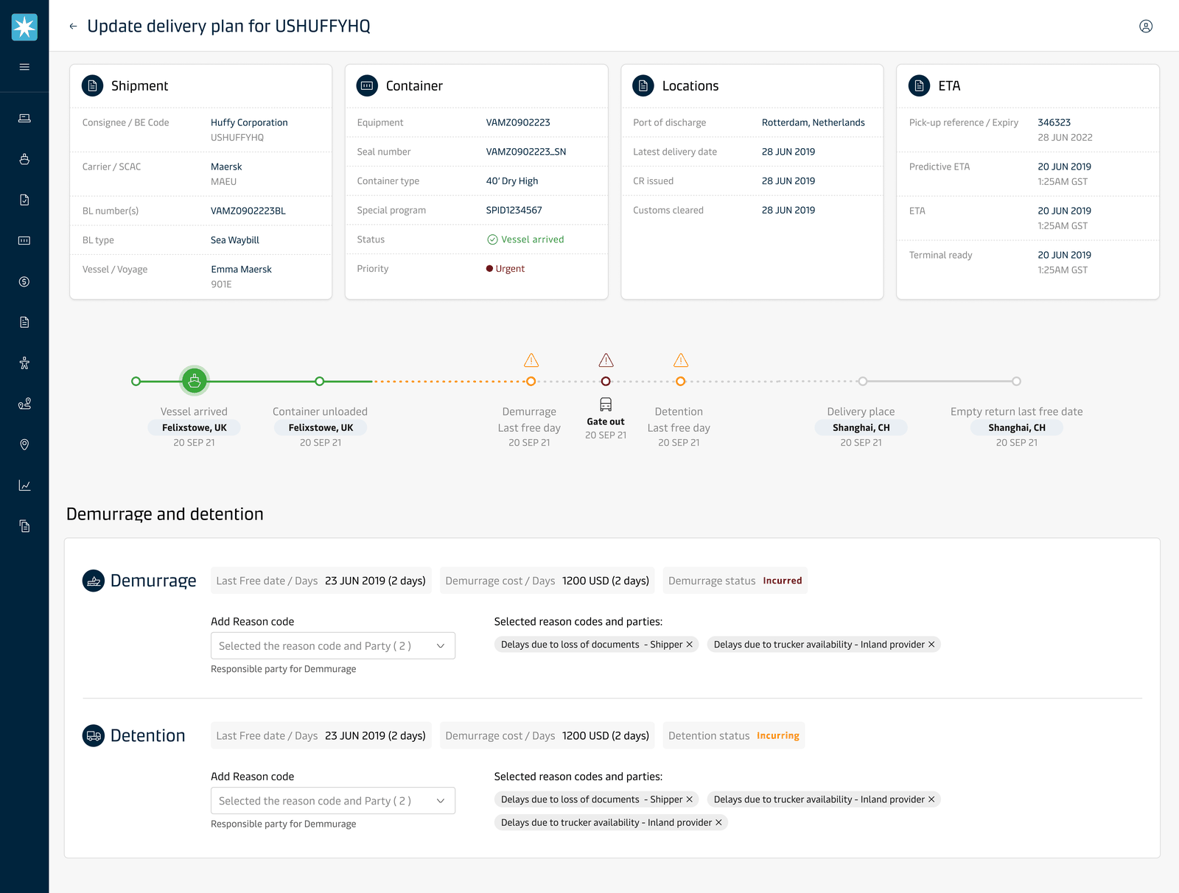Open the analytics chart sidebar icon

coord(24,485)
